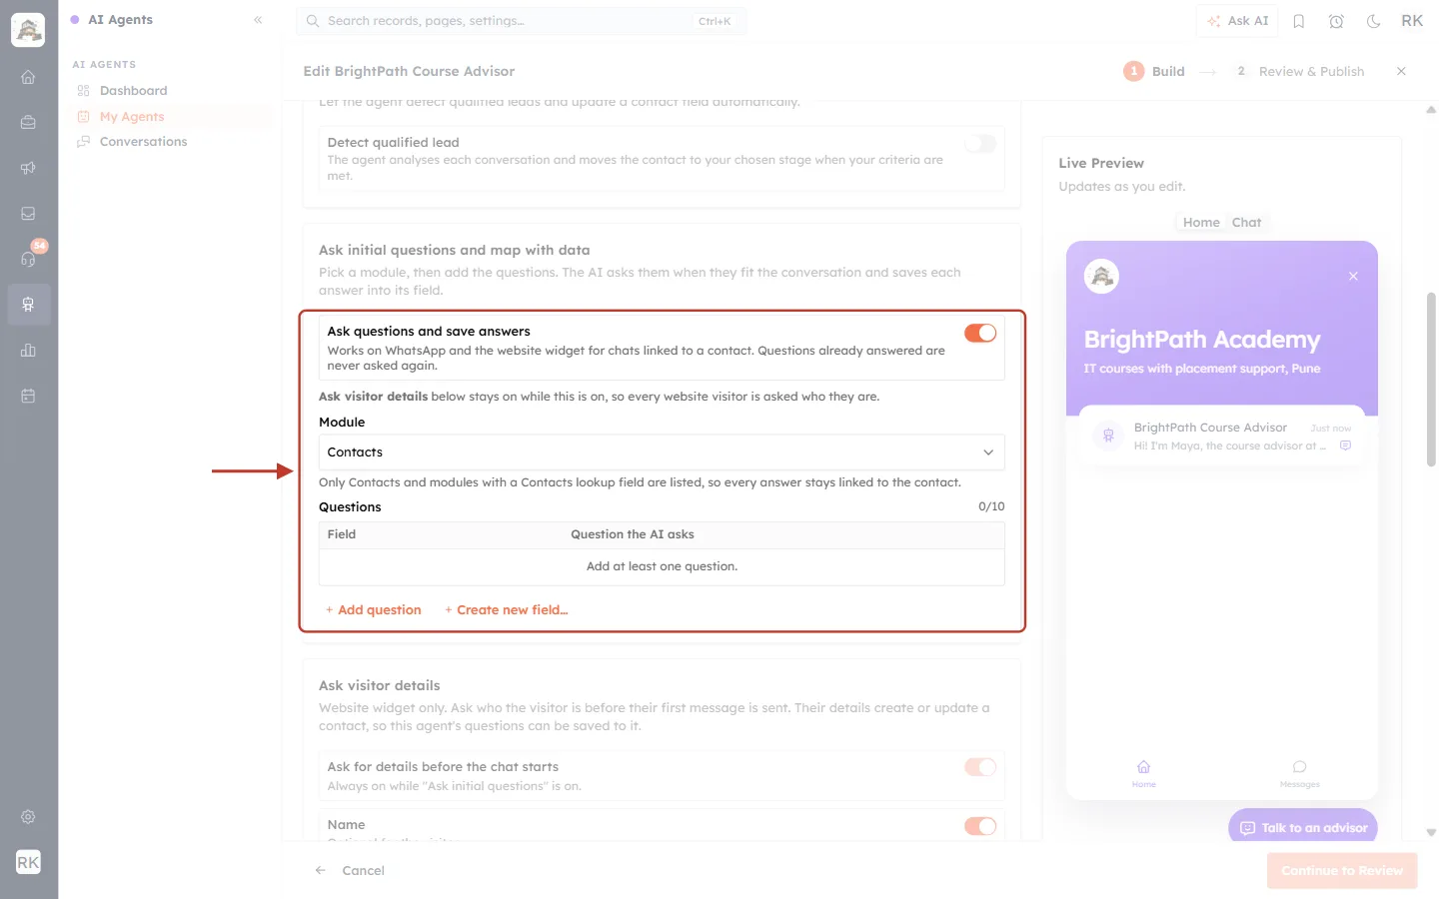Open the calendar icon in left rail
The image size is (1439, 899).
(28, 396)
